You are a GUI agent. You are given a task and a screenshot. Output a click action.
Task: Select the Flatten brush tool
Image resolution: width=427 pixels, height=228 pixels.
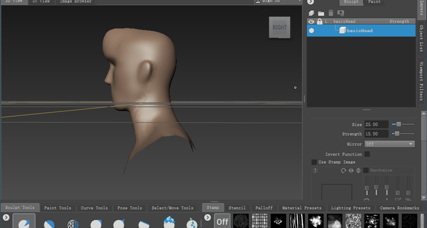[143, 224]
